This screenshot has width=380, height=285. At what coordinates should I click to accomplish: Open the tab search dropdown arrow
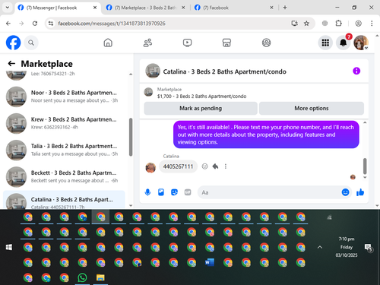coord(8,8)
